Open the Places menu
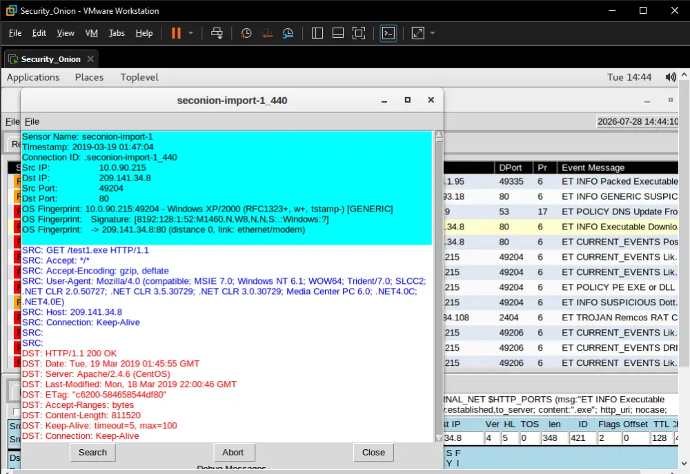690x474 pixels. point(89,77)
